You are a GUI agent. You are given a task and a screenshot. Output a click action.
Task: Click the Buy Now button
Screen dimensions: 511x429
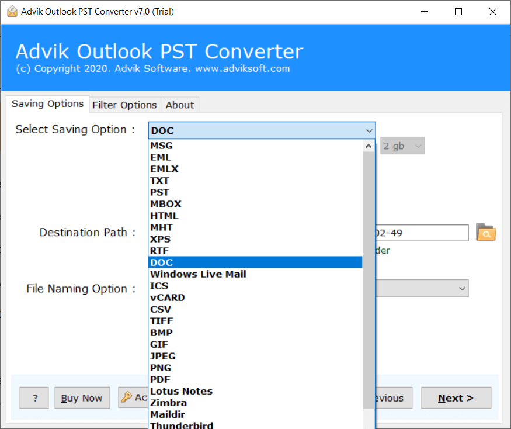tap(82, 397)
